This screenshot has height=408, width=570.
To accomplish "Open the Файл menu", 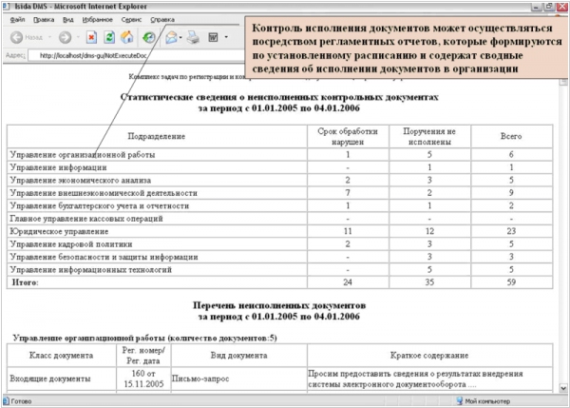I will [x=16, y=18].
